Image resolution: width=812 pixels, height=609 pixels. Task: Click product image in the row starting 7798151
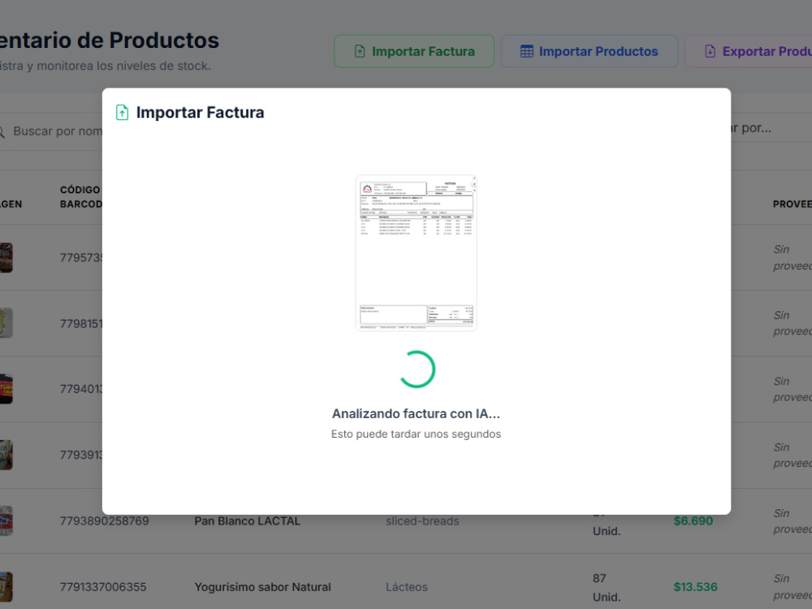[6, 323]
